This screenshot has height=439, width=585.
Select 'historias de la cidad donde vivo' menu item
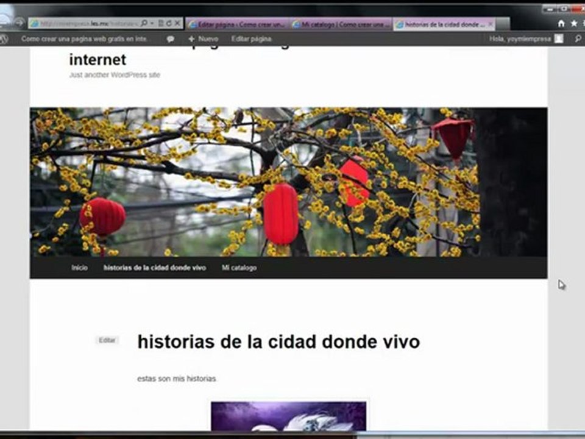tap(154, 268)
